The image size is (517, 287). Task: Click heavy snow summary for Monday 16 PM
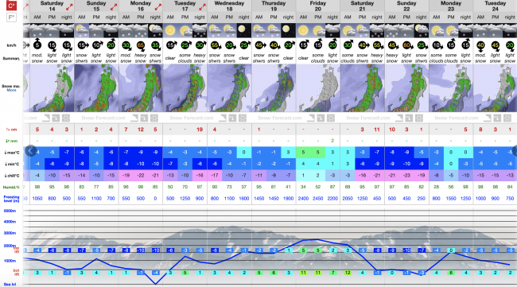tap(141, 58)
